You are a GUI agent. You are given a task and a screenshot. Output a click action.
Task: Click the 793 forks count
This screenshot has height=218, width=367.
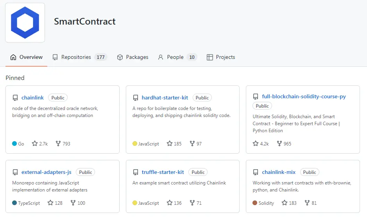pyautogui.click(x=66, y=144)
